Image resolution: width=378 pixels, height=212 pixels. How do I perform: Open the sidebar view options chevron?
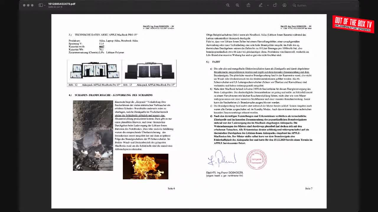[45, 5]
